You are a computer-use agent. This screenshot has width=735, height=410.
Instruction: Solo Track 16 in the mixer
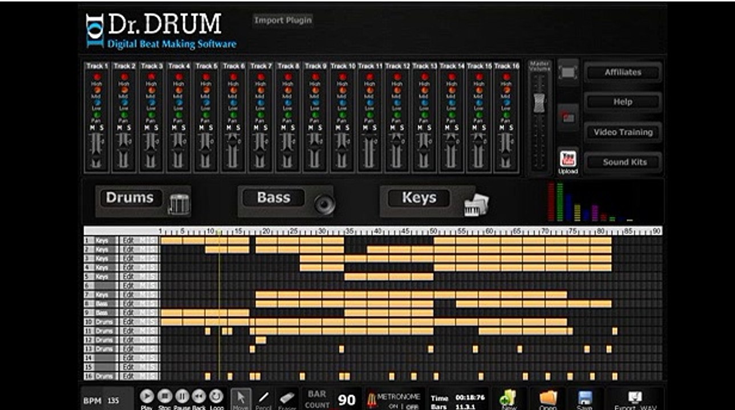point(511,128)
